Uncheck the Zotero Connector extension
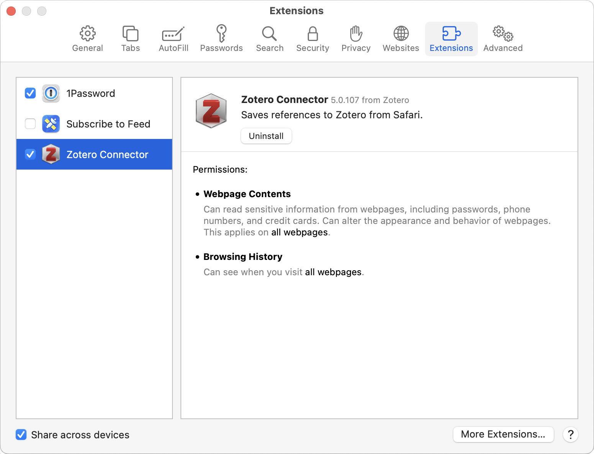Screen dimensions: 594x454 click(x=30, y=155)
